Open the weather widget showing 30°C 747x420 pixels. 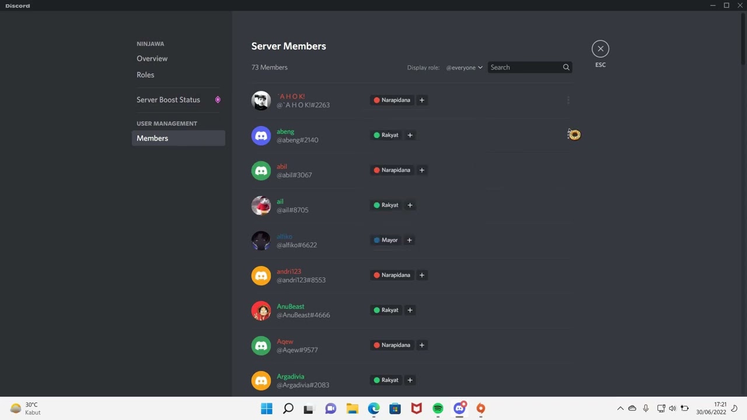click(26, 408)
